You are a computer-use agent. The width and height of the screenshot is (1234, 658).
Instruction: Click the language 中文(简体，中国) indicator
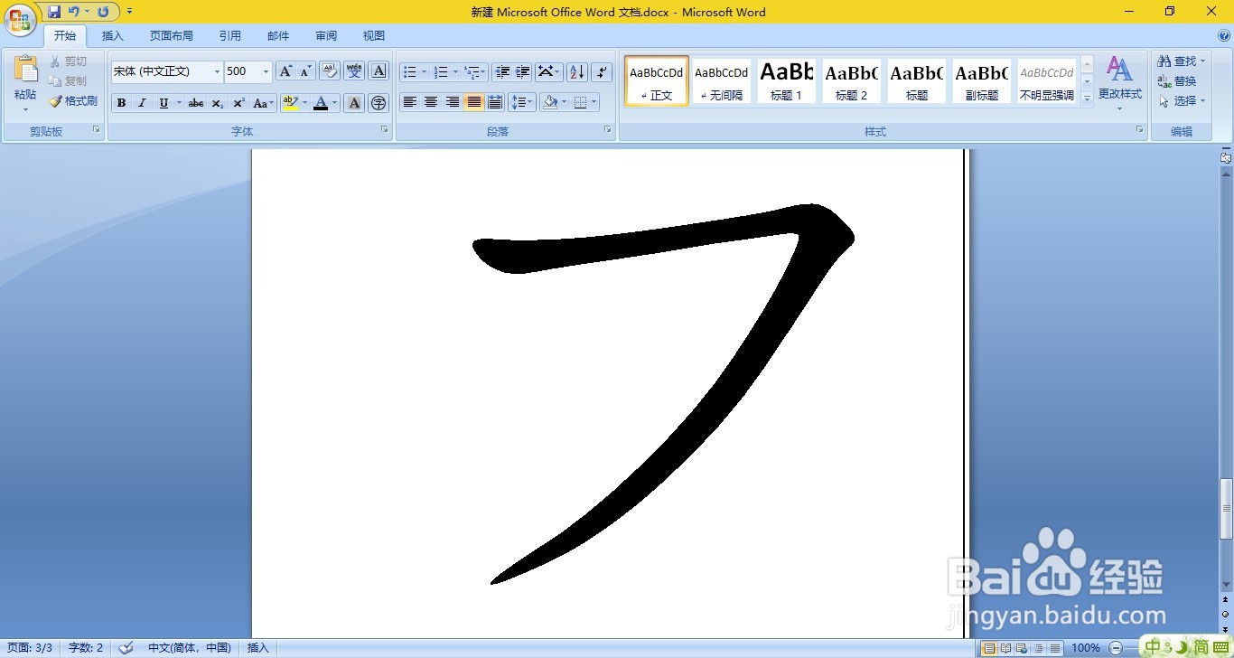click(190, 648)
